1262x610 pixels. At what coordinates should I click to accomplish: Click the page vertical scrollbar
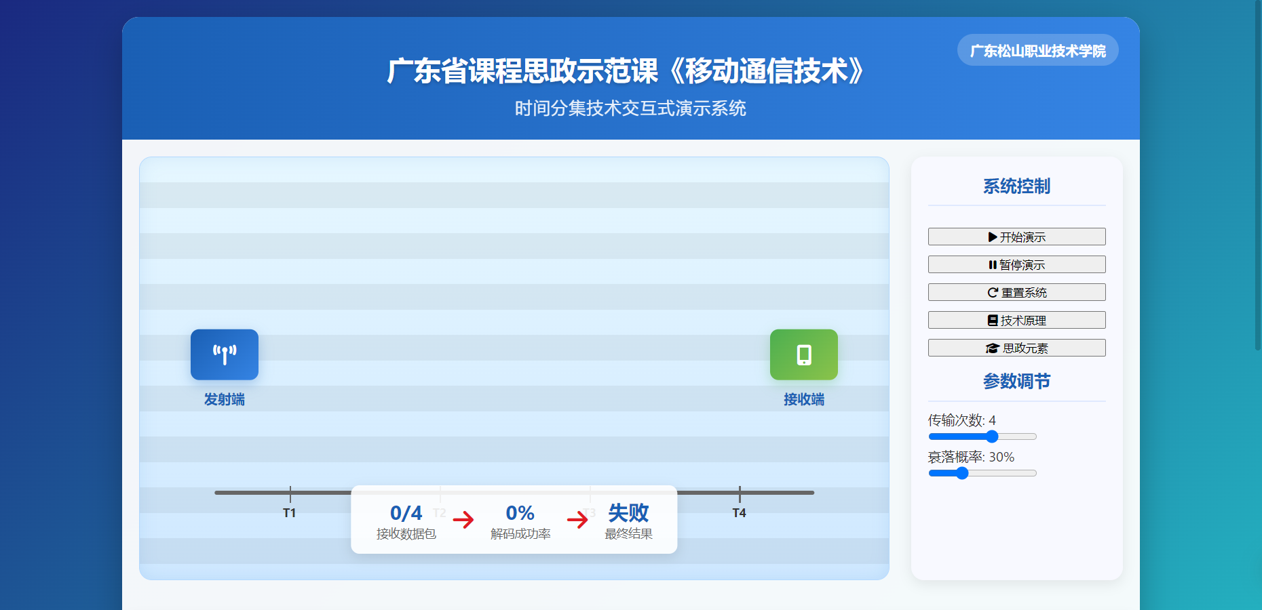(1257, 176)
